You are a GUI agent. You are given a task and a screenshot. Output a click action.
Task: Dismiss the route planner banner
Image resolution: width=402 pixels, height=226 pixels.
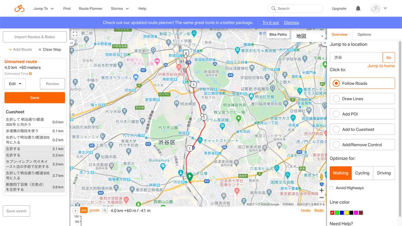291,23
